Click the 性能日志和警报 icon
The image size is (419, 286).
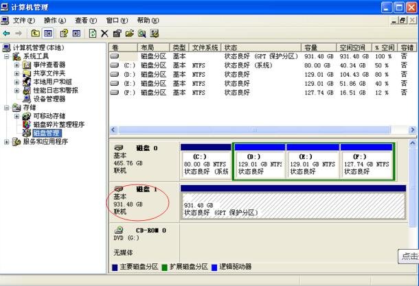point(27,91)
